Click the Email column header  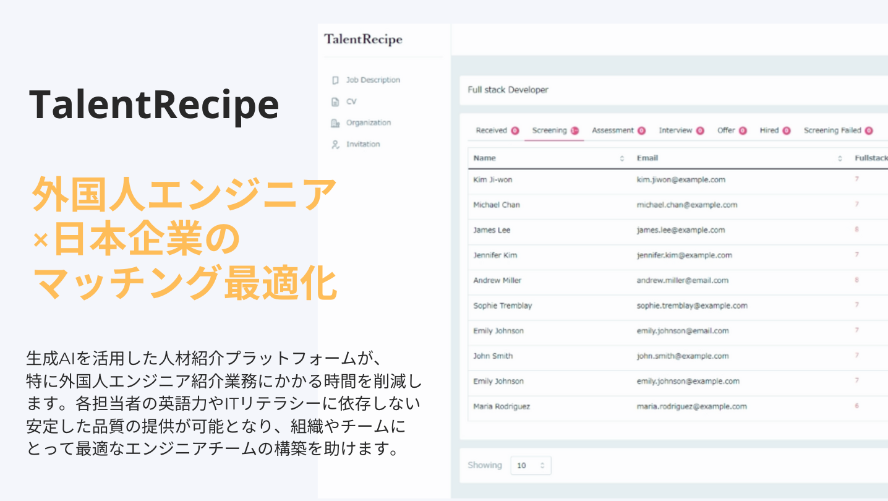[647, 158]
